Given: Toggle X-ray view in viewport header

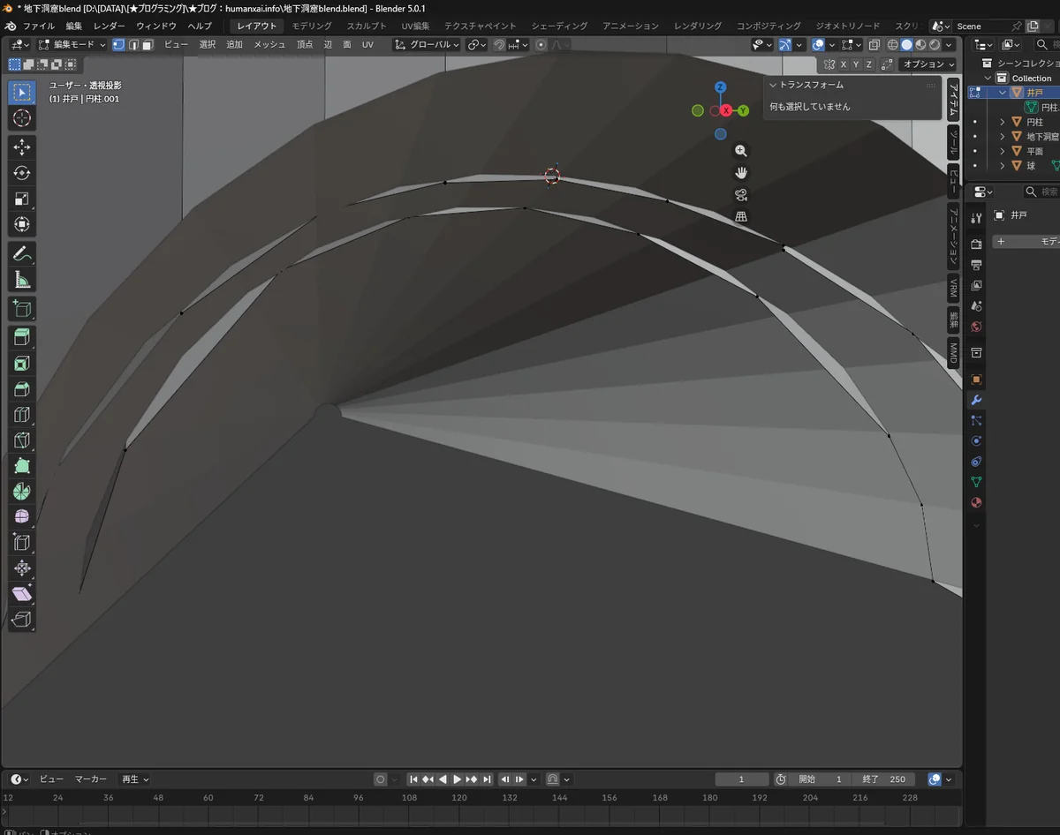Looking at the screenshot, I should 874,44.
